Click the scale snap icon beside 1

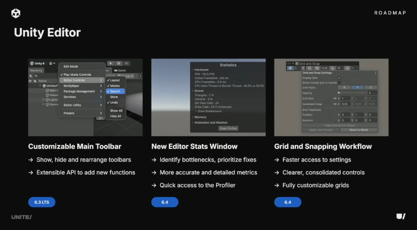coord(347,68)
